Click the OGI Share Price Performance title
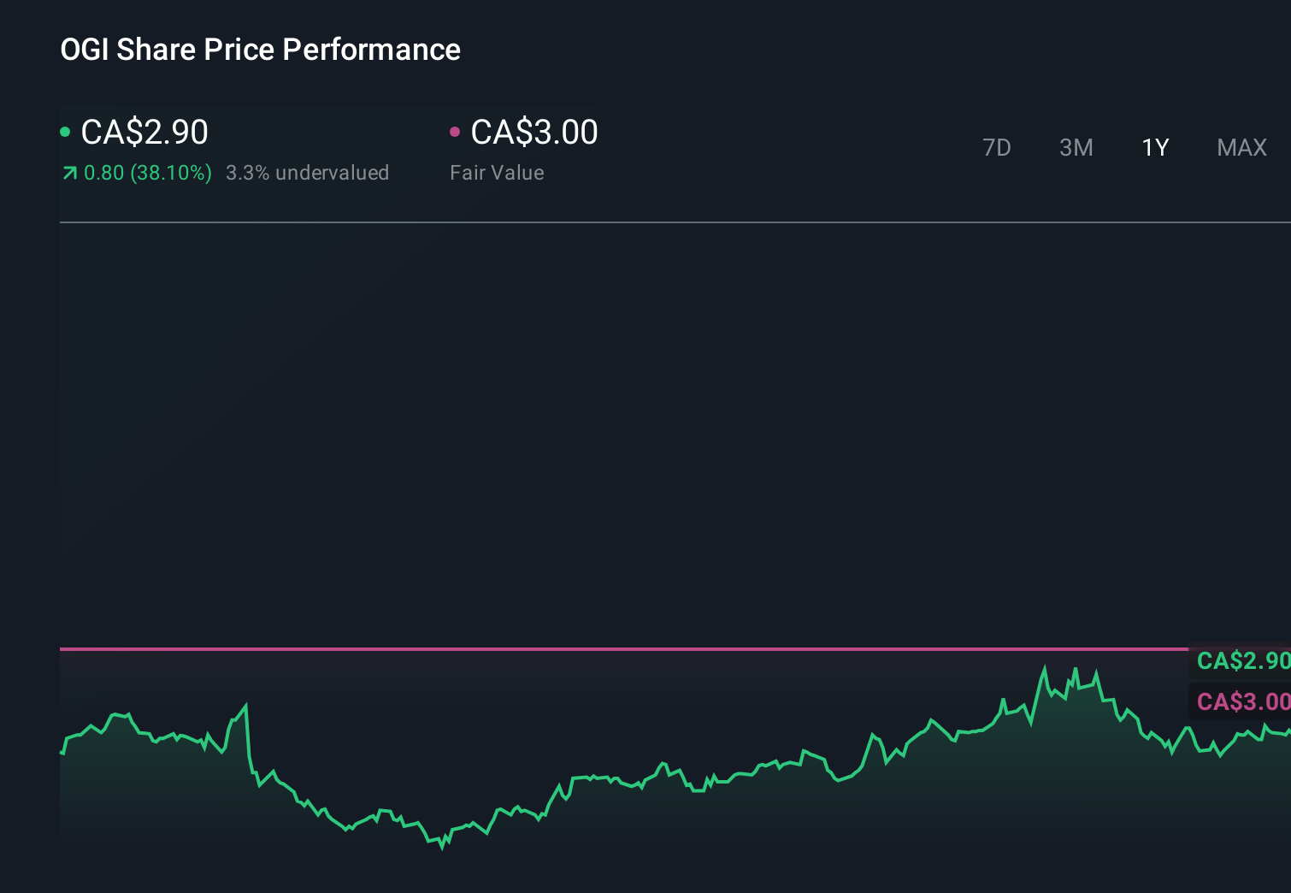Viewport: 1291px width, 893px height. pyautogui.click(x=260, y=50)
